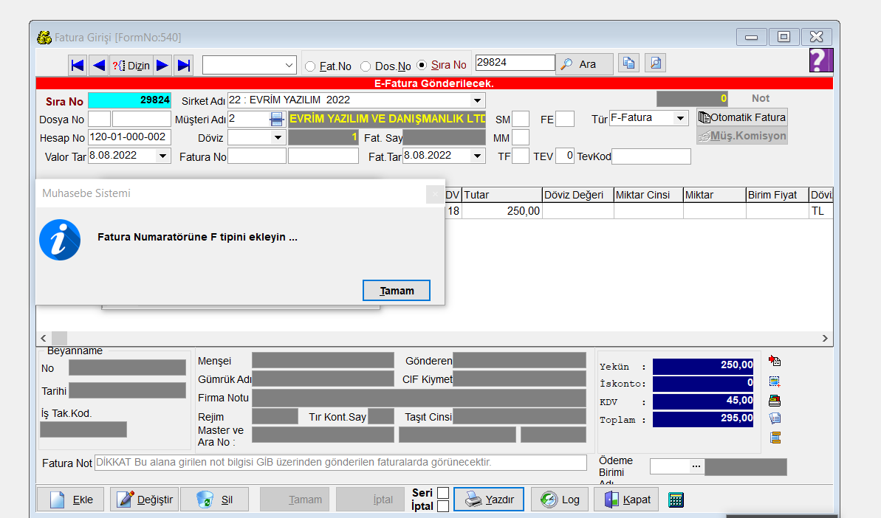Image resolution: width=881 pixels, height=518 pixels.
Task: Close the Muhasebe Sistemi dialog
Action: click(x=434, y=194)
